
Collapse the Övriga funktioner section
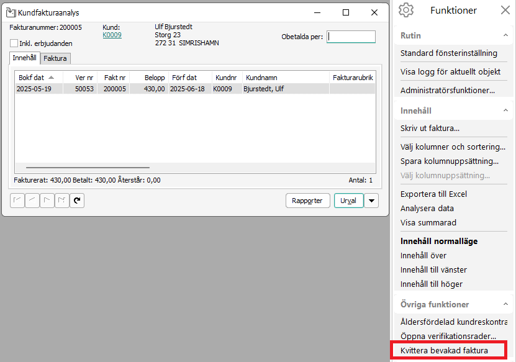pos(505,304)
